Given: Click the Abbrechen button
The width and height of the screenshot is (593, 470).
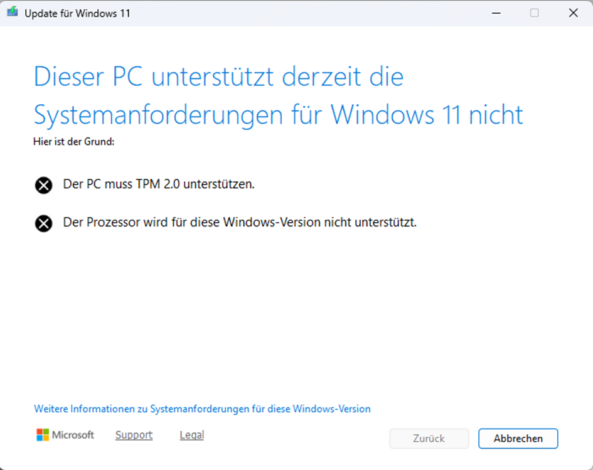Looking at the screenshot, I should click(x=518, y=439).
